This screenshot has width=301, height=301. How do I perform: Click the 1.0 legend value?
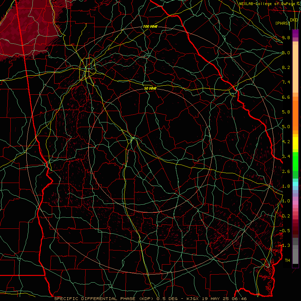[x=286, y=201]
